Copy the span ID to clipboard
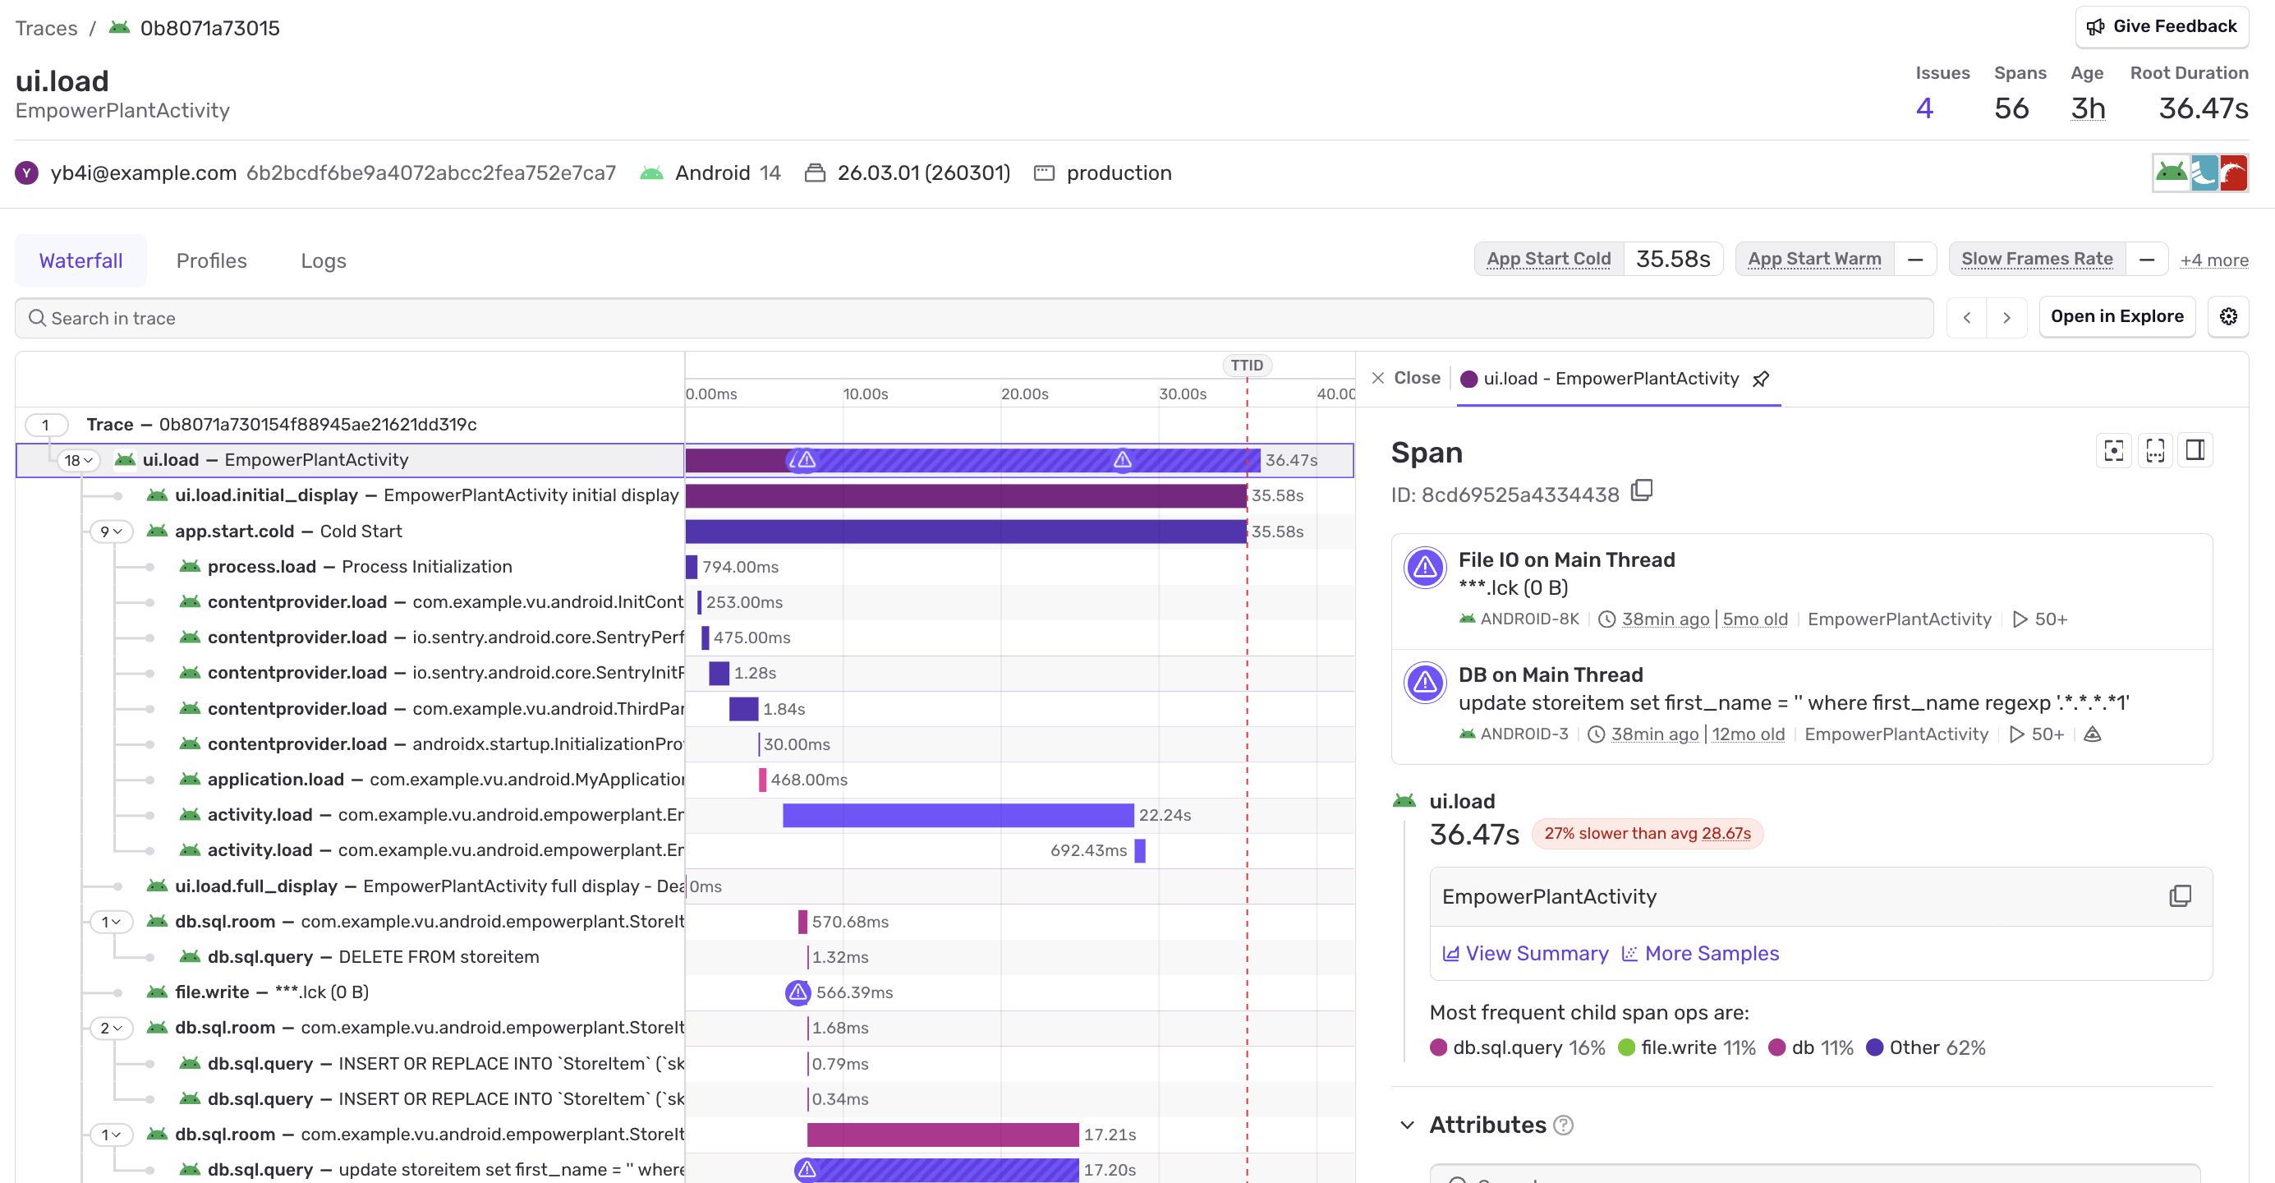Viewport: 2275px width, 1183px height. [x=1642, y=491]
